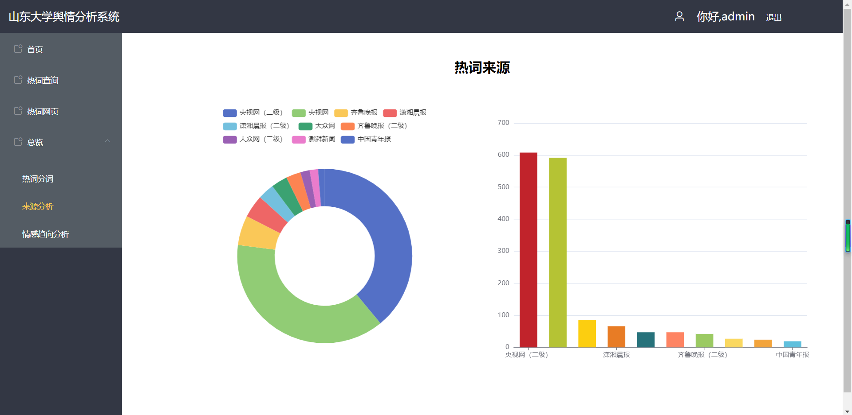Image resolution: width=852 pixels, height=415 pixels.
Task: Toggle the 央视网 legend swatch
Action: [x=299, y=113]
